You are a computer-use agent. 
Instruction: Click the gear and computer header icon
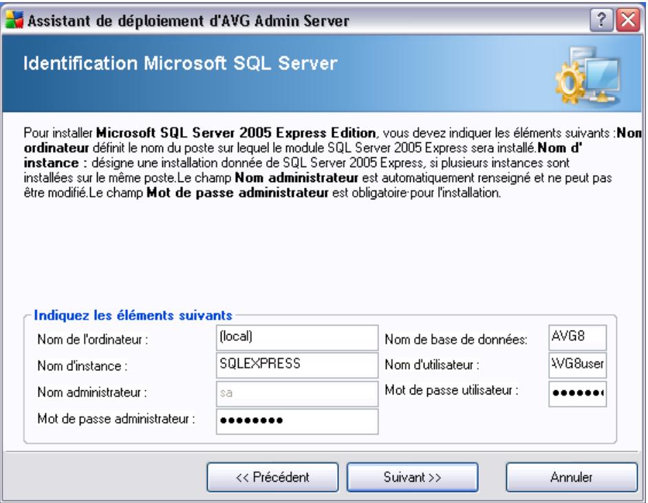pyautogui.click(x=588, y=75)
